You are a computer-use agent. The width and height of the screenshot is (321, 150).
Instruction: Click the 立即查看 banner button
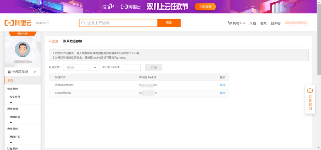pyautogui.click(x=205, y=7)
